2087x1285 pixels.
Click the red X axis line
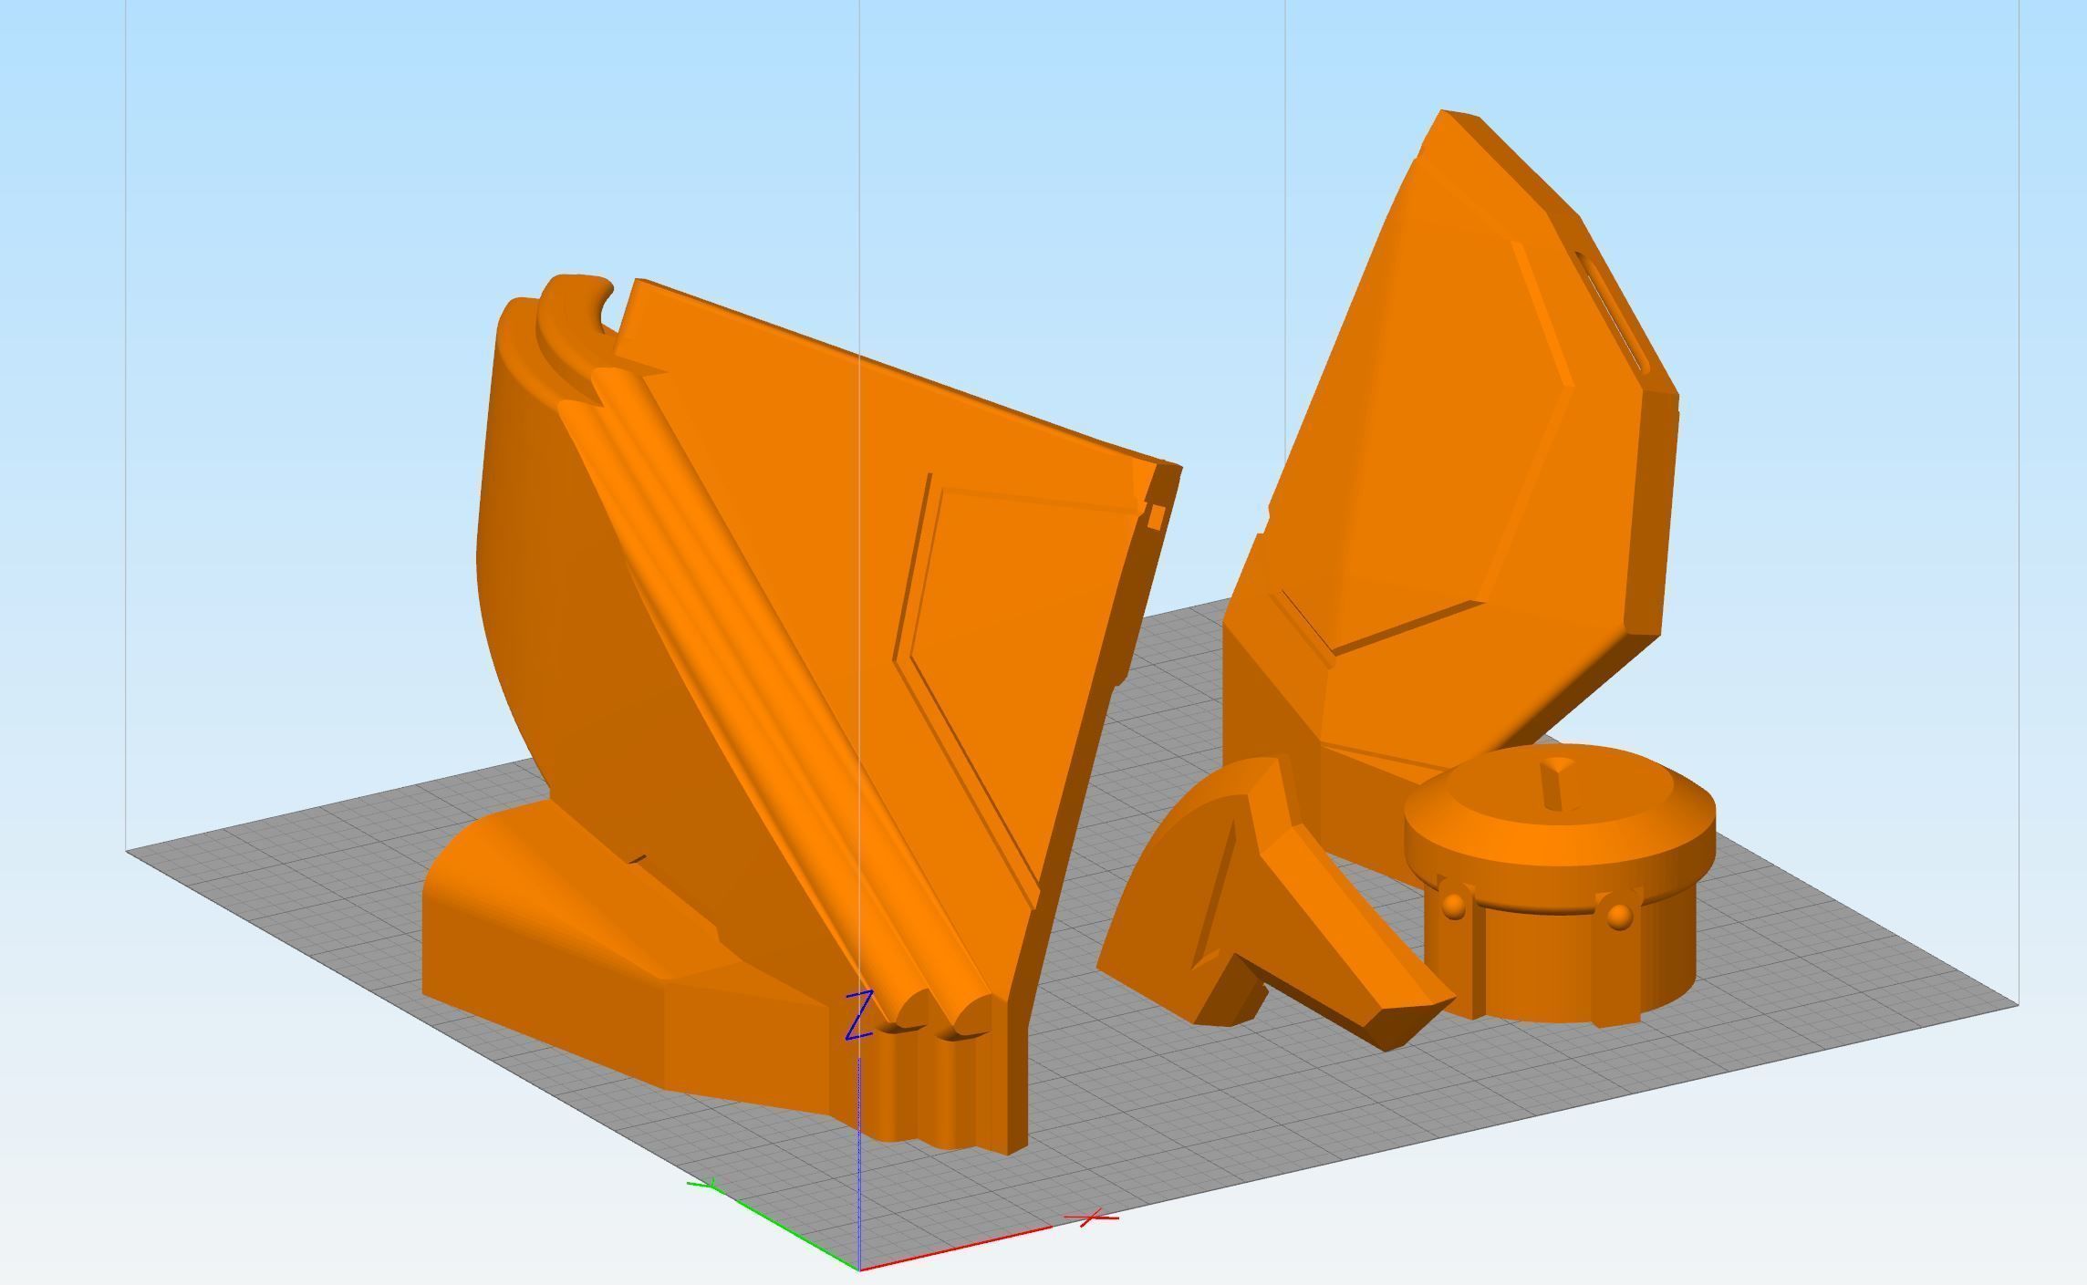click(958, 1247)
